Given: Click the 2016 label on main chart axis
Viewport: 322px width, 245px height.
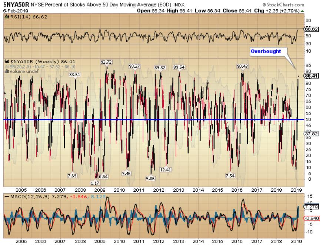Looking at the screenshot, I should pos(237,190).
